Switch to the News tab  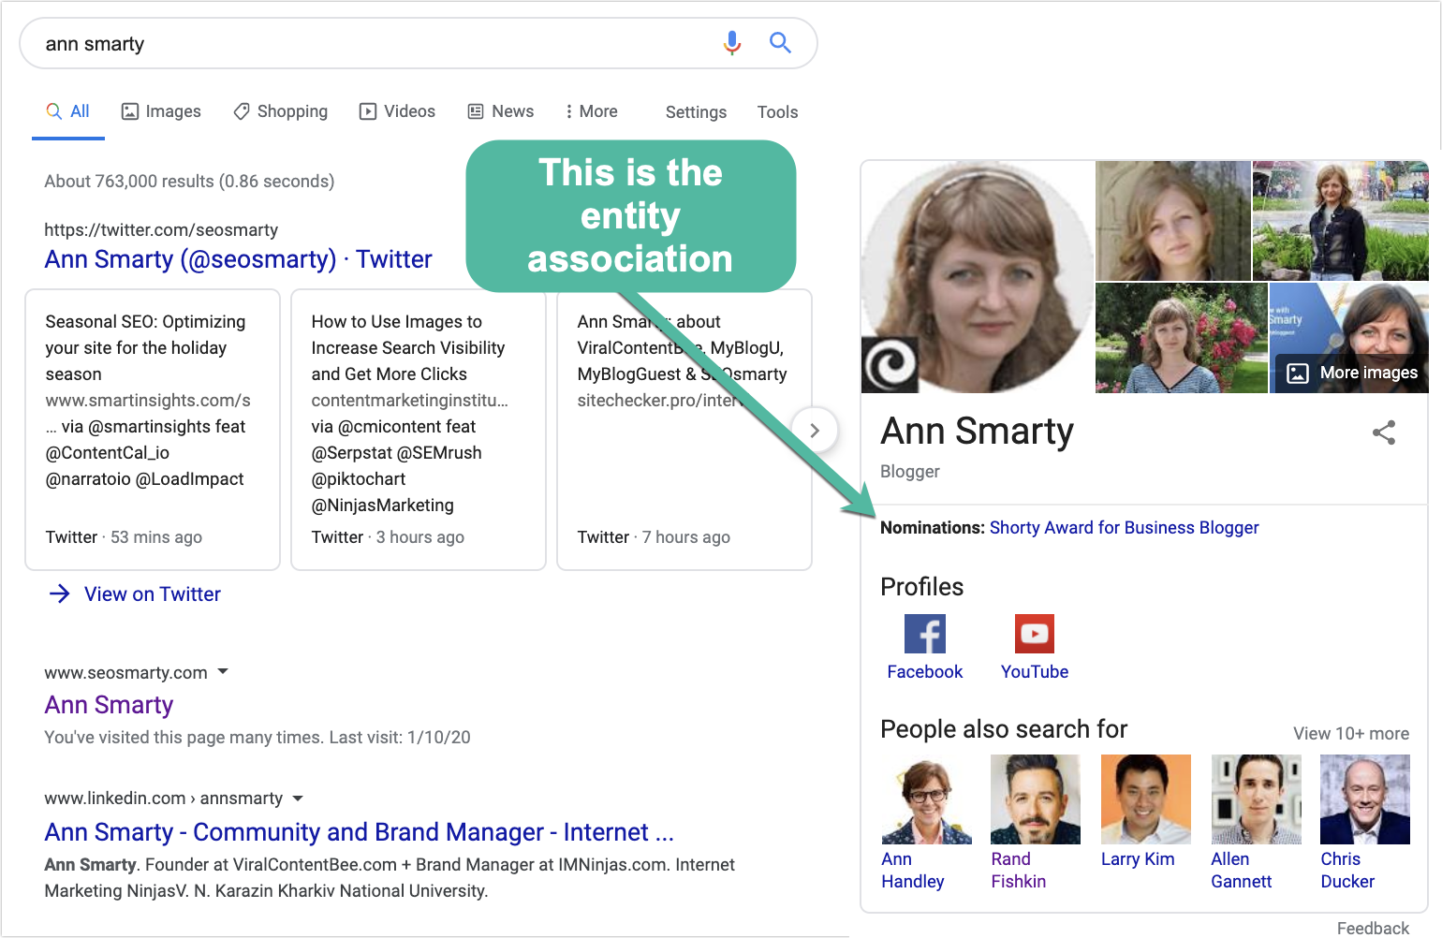tap(501, 111)
